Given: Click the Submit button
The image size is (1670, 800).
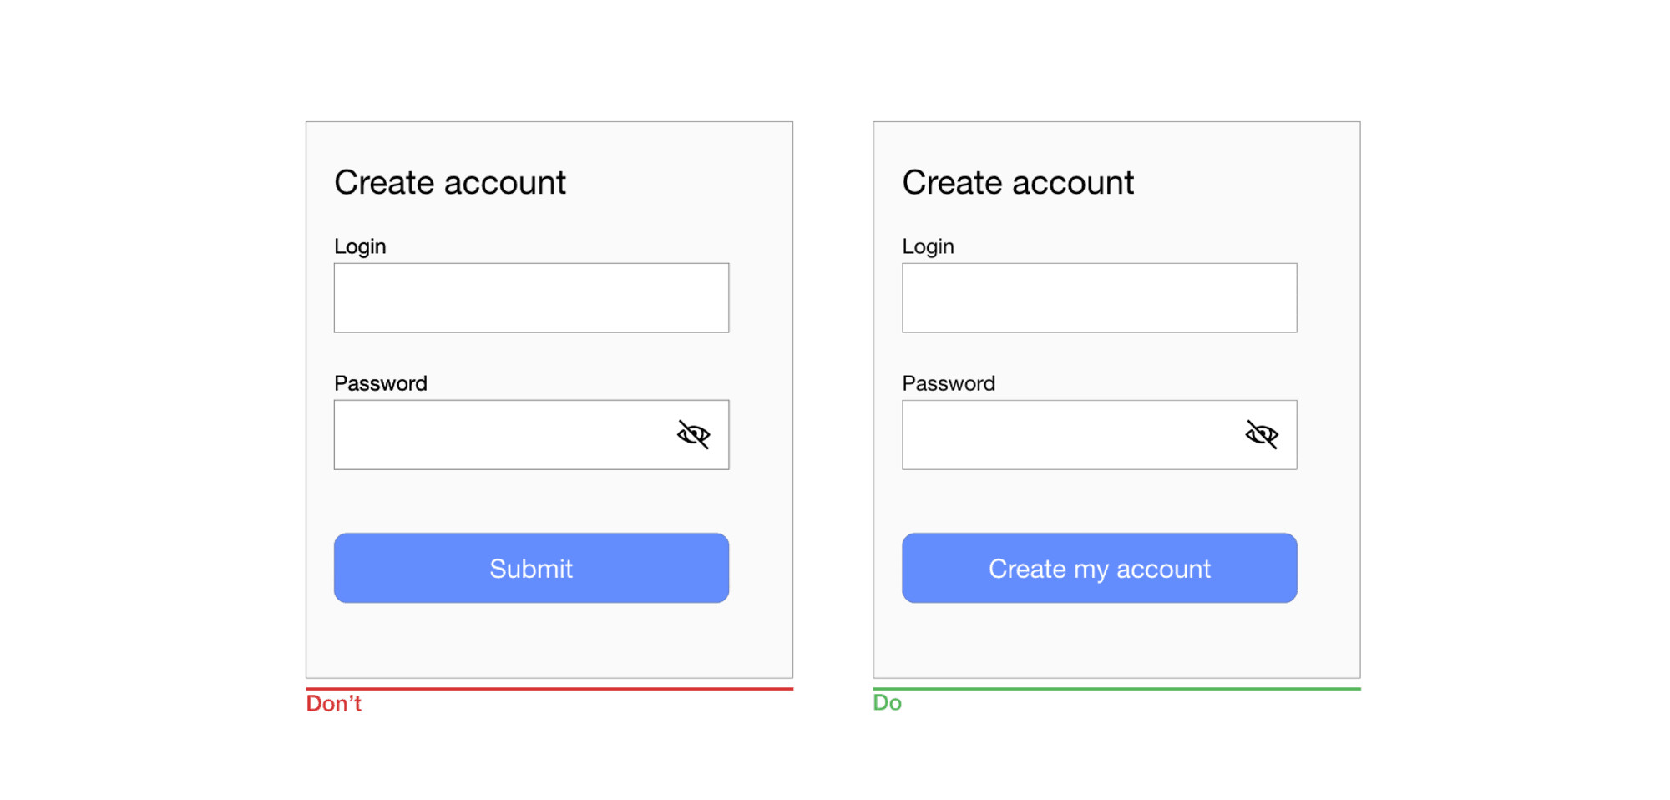Looking at the screenshot, I should 531,568.
